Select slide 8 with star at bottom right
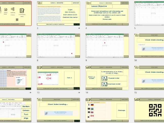Screen dimensions: 164x123 click(x=59, y=46)
